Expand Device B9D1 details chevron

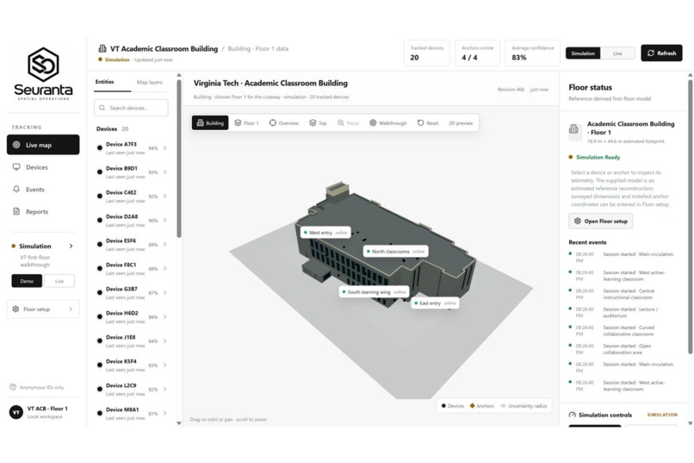(164, 172)
